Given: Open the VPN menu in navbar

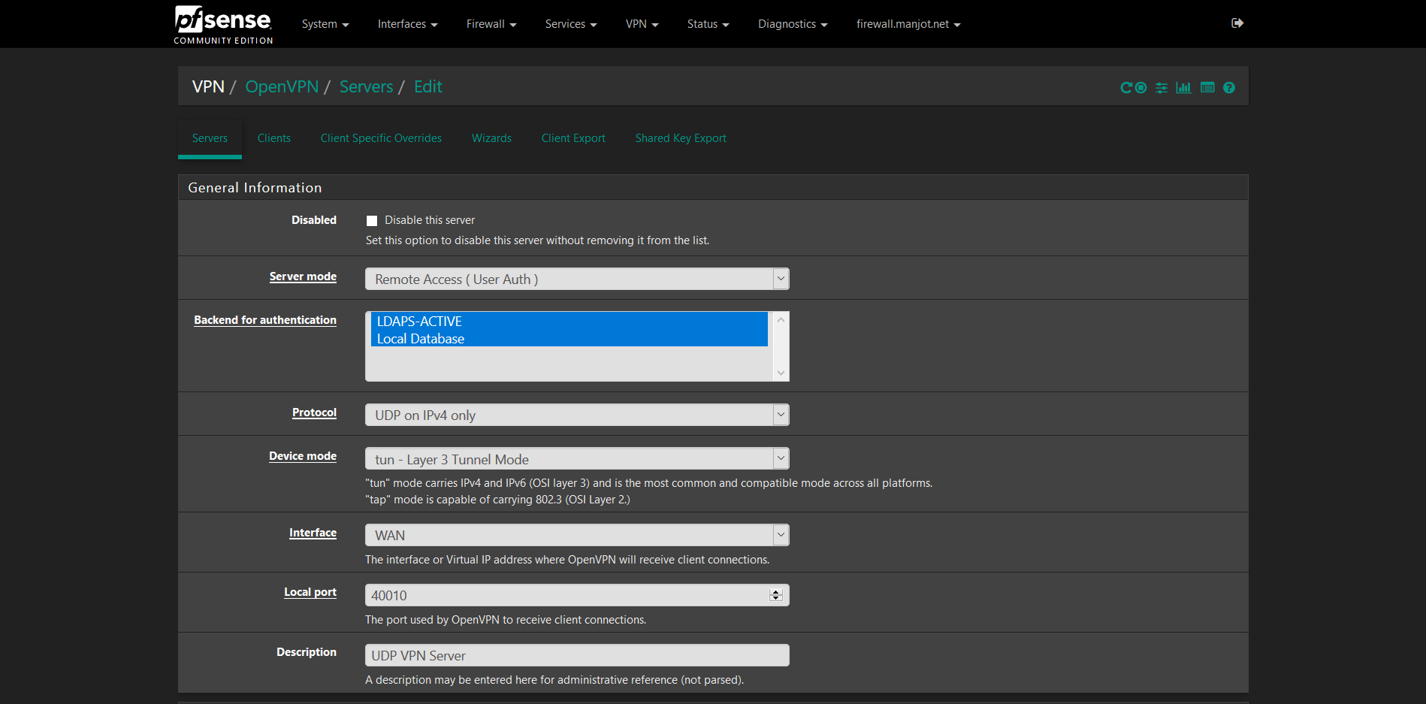Looking at the screenshot, I should pyautogui.click(x=642, y=24).
